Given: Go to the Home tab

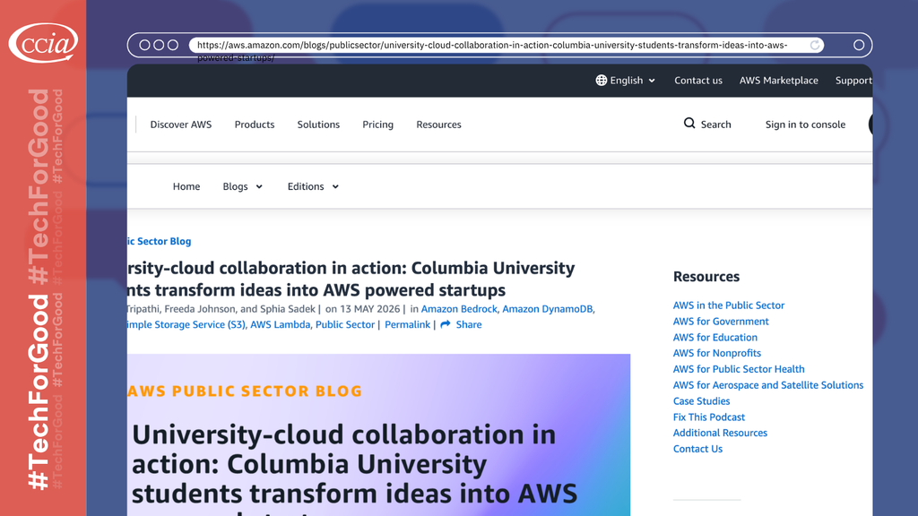Looking at the screenshot, I should [186, 186].
